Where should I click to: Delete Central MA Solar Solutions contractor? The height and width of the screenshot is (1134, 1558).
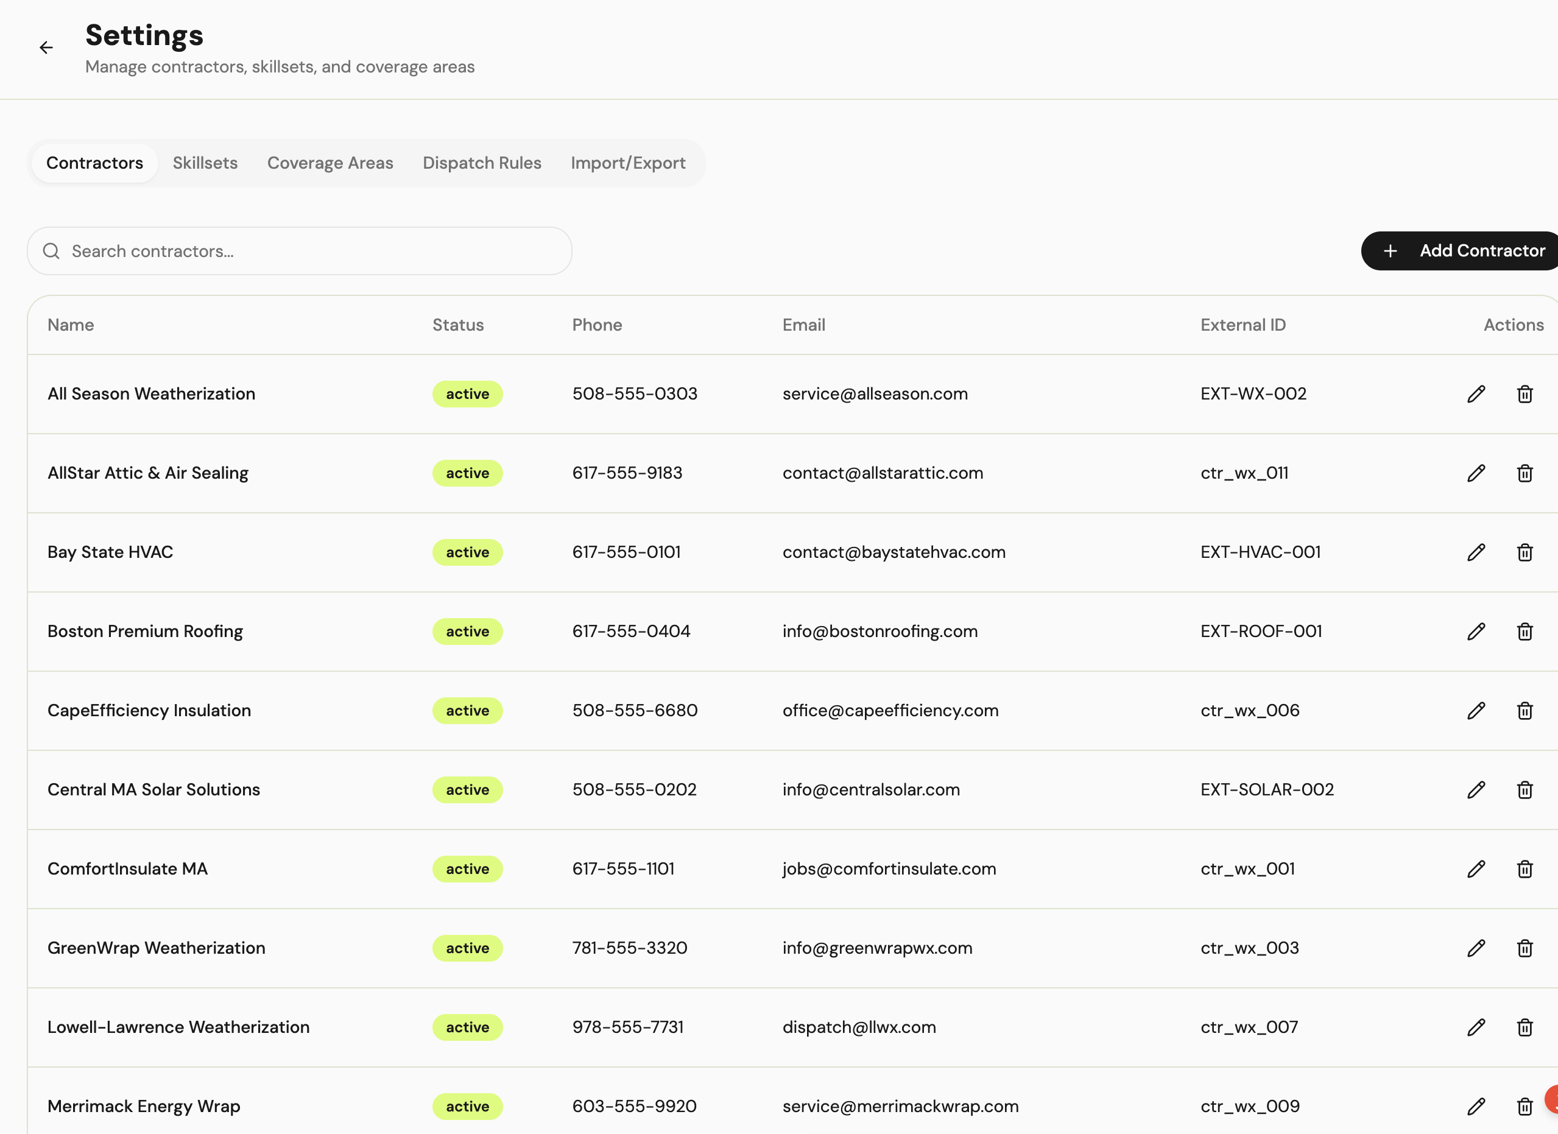tap(1525, 790)
